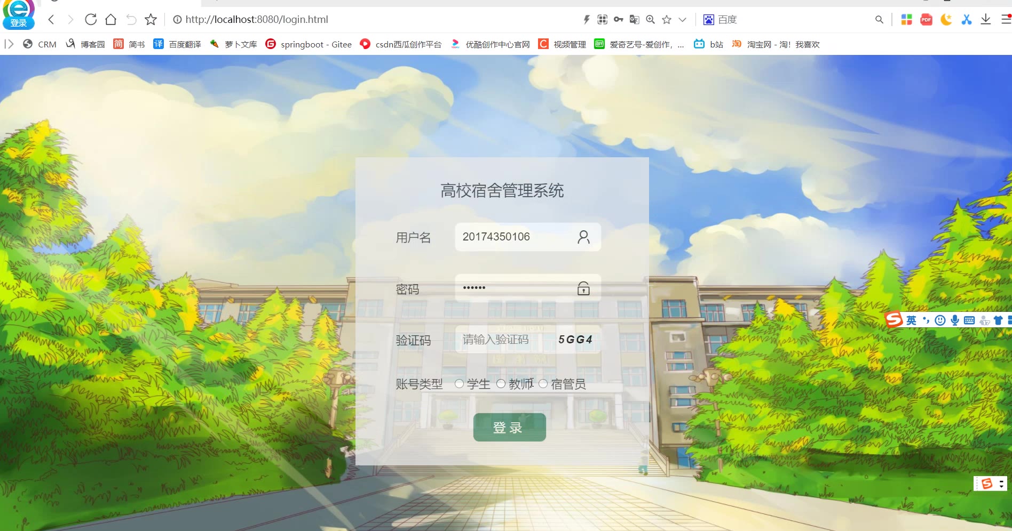The height and width of the screenshot is (531, 1012).
Task: Open the browser main menu
Action: pos(1006,20)
